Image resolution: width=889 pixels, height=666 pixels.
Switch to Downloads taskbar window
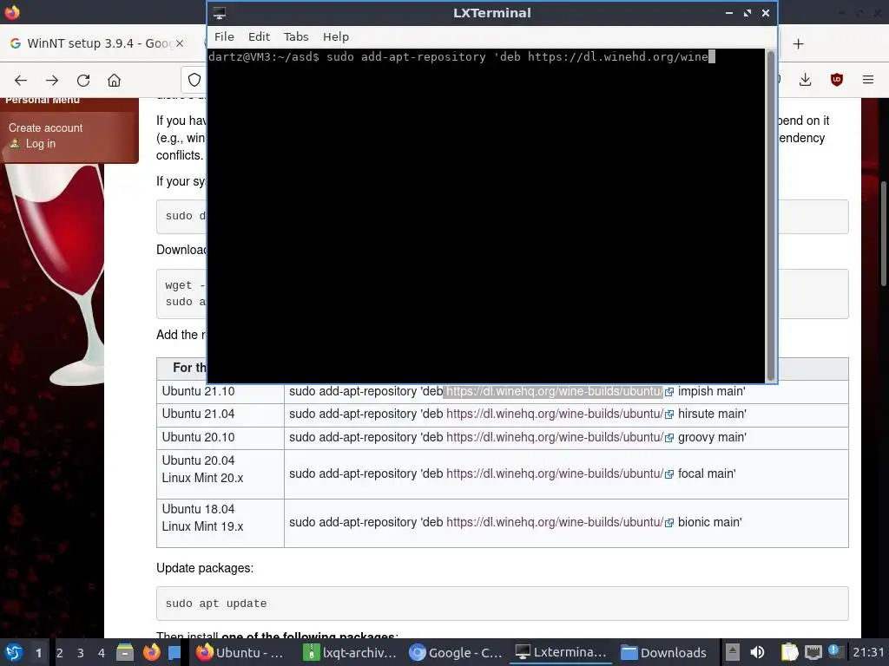coord(664,652)
